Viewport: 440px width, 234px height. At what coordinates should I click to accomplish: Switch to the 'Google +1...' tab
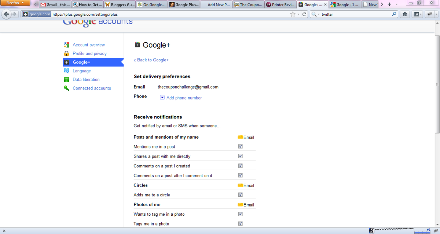coord(345,5)
